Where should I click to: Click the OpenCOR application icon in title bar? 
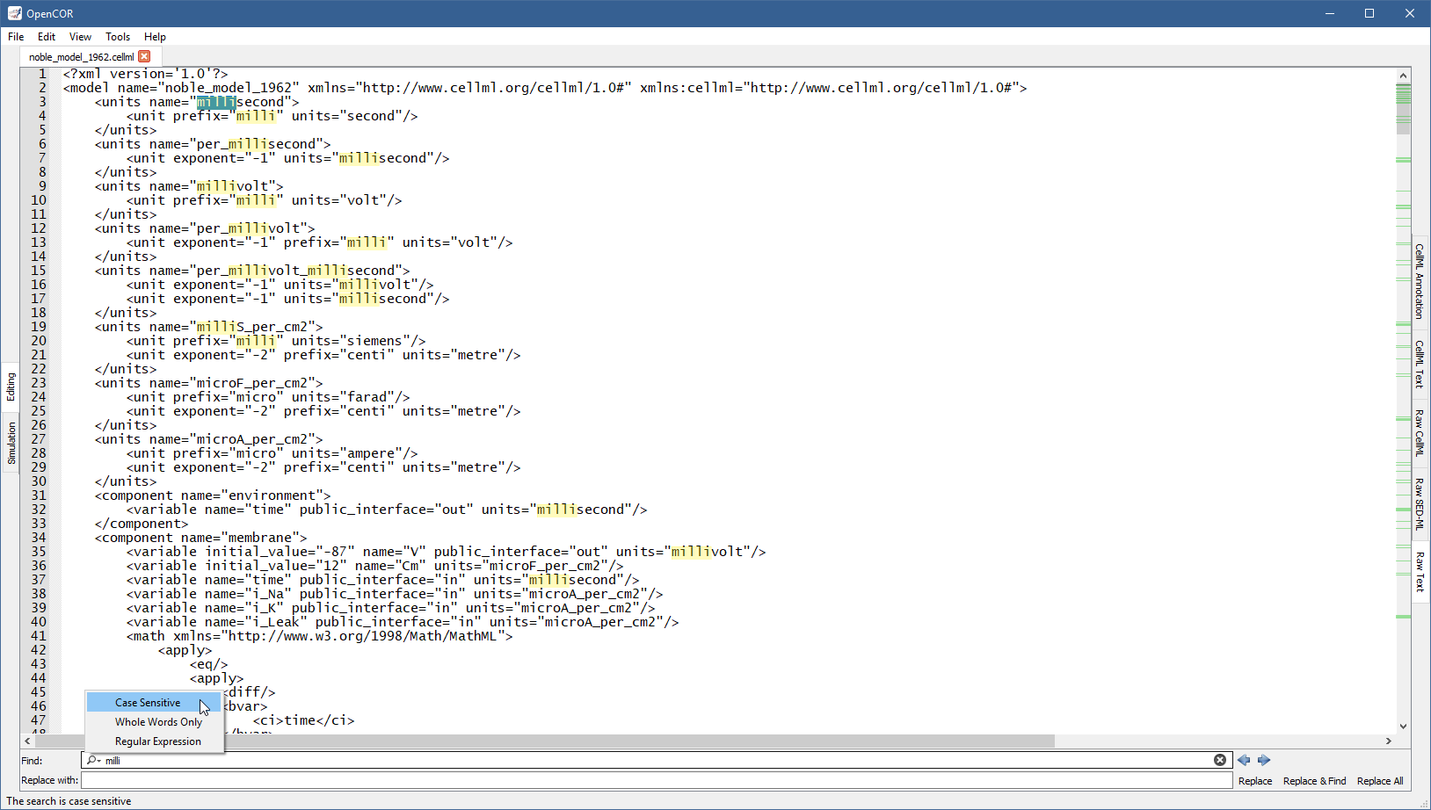tap(14, 13)
